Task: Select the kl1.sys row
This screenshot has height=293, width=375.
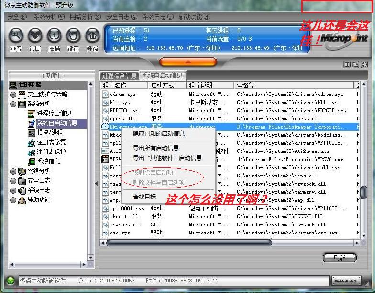Action: [230, 103]
